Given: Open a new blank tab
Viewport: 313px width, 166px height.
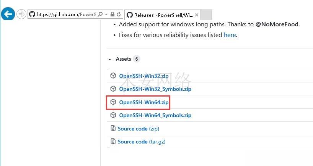Looking at the screenshot, I should click(x=206, y=15).
